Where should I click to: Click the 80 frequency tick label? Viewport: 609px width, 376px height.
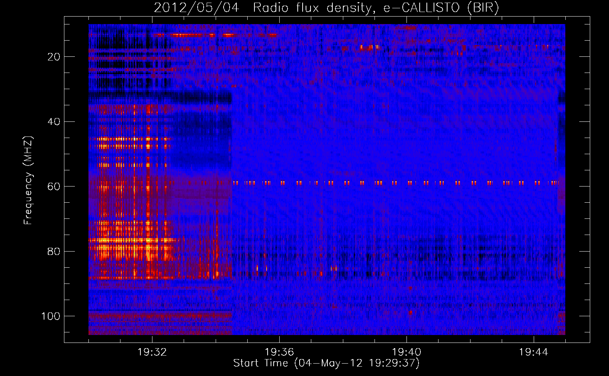tap(54, 251)
